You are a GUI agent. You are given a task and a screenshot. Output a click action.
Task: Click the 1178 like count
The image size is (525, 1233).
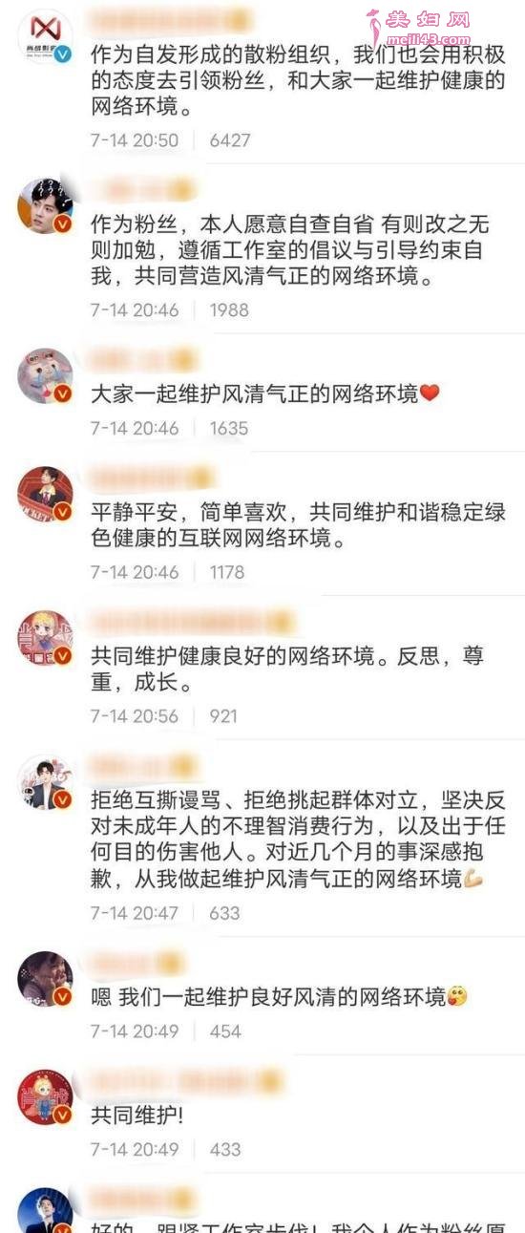pos(227,572)
